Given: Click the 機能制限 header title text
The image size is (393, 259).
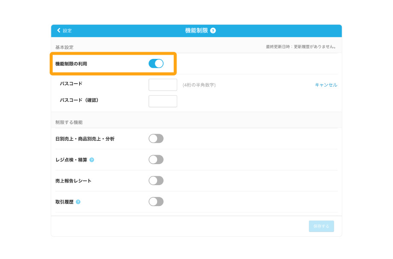Looking at the screenshot, I should [x=196, y=30].
